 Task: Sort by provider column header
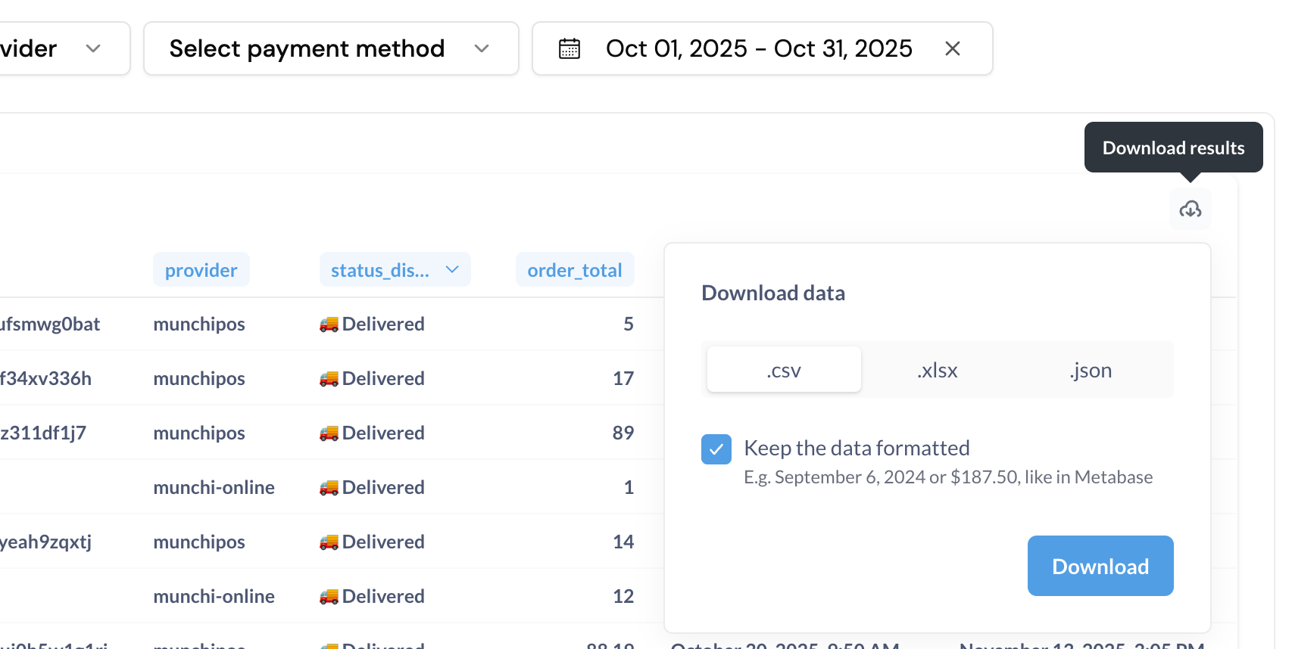coord(201,270)
